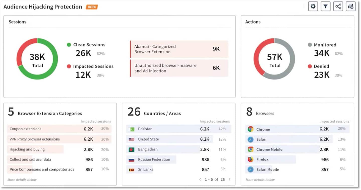Expand Unauthorized browser-malware and Ad Injection row
Screen dimensions: 361x190
(179, 68)
